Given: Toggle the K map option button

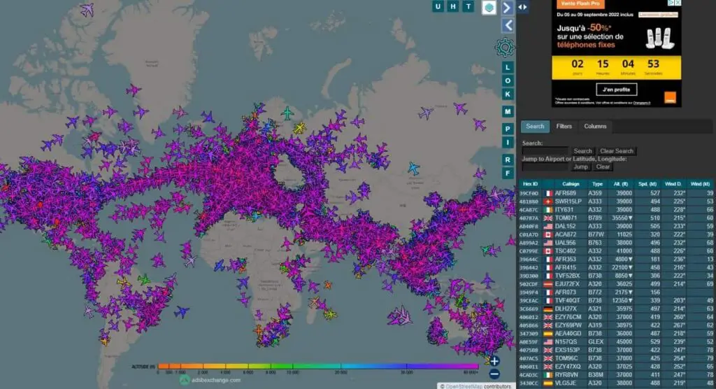Looking at the screenshot, I should coord(508,94).
